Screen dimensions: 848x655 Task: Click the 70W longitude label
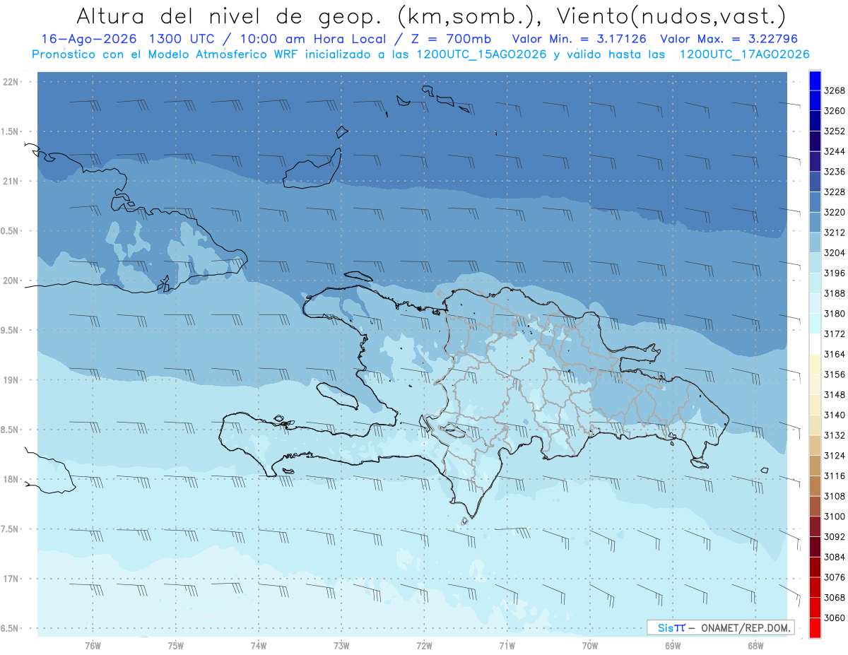590,646
